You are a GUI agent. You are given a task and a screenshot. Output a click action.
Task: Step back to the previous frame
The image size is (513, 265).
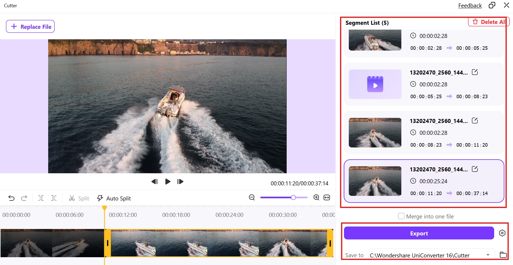154,182
